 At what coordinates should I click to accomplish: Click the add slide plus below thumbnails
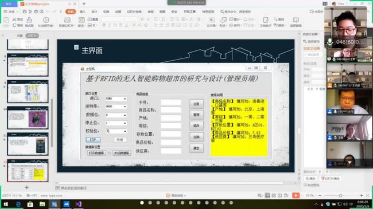(26, 187)
